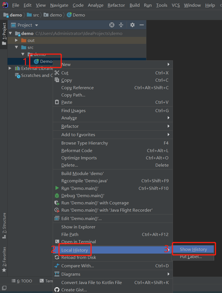222x293 pixels.
Task: Click the src breadcrumb in navigation bar
Action: 33,15
